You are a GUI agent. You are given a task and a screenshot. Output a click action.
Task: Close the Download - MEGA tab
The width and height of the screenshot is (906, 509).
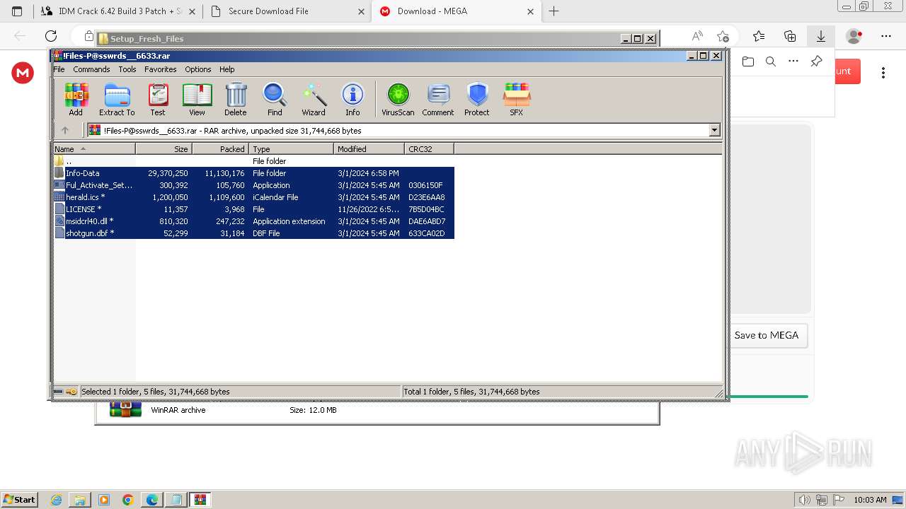[531, 11]
